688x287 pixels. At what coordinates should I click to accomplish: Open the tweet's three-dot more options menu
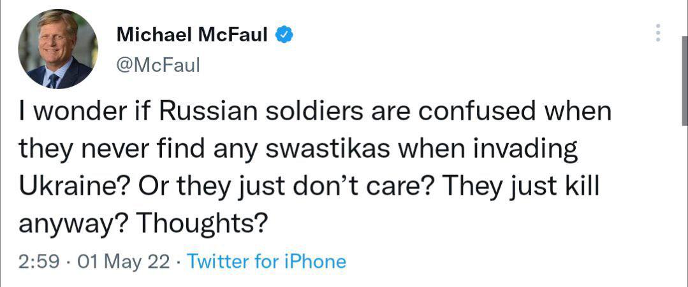pyautogui.click(x=659, y=33)
